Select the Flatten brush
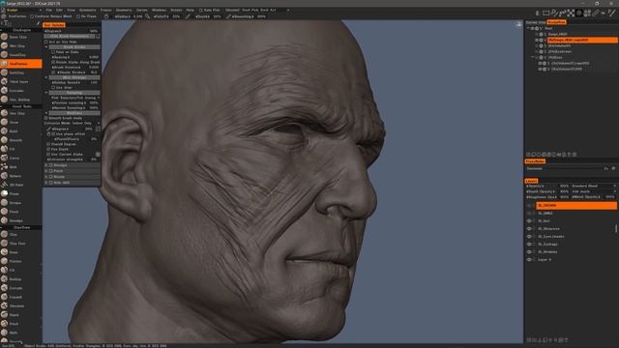This screenshot has width=619, height=348. pos(15,261)
